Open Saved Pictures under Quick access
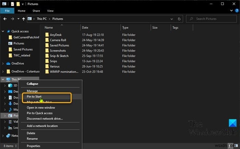Image resolution: width=240 pixels, height=149 pixels. click(23, 49)
